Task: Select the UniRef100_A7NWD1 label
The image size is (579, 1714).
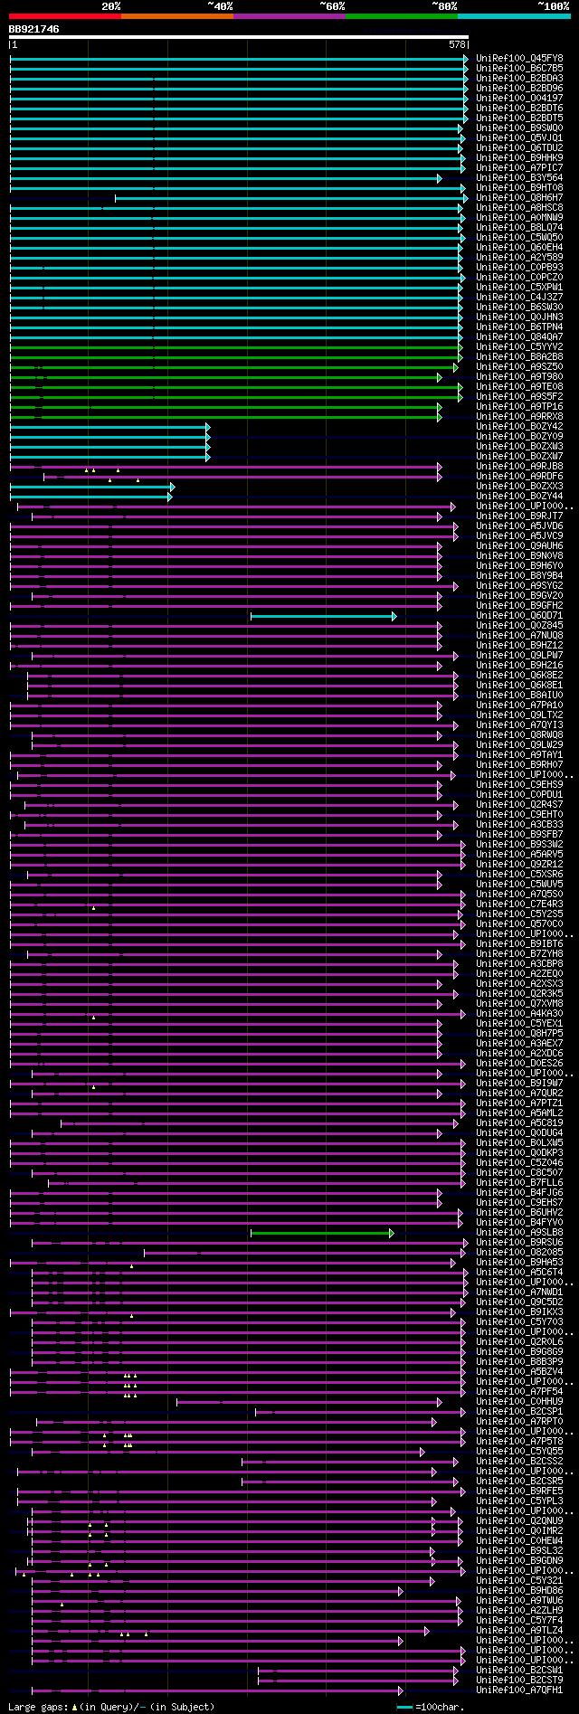Action: click(519, 1292)
